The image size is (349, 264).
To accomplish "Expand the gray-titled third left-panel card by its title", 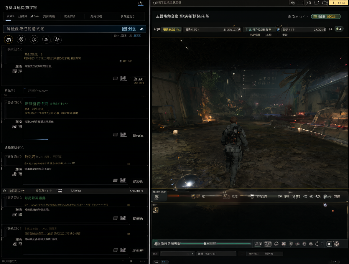I will click(x=43, y=156).
